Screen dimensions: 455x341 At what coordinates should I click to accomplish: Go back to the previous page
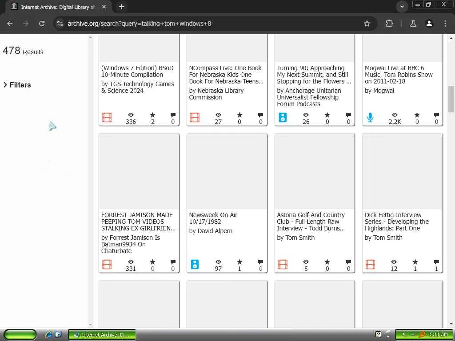coord(10,24)
